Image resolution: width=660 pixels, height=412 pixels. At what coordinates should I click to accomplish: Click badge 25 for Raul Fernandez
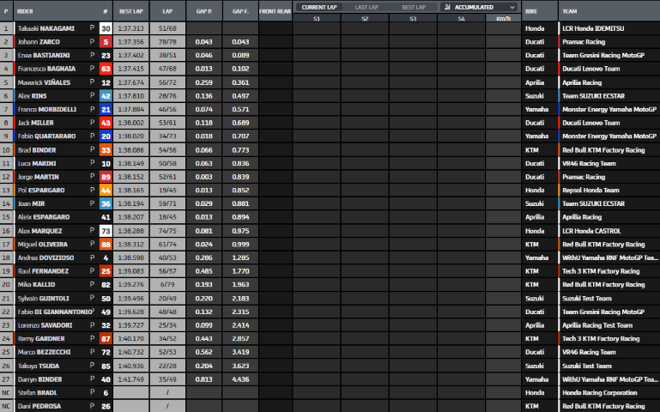point(106,271)
